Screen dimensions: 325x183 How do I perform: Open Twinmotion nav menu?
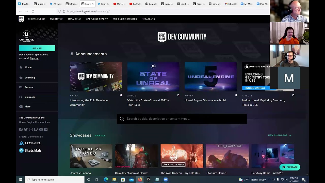point(57,19)
